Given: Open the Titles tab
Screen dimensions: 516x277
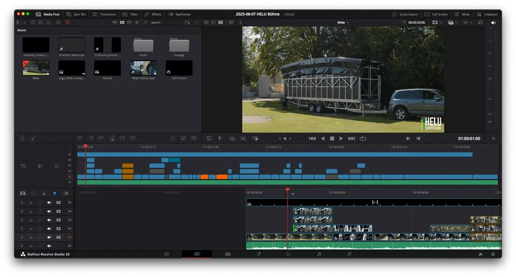Looking at the screenshot, I should 130,14.
